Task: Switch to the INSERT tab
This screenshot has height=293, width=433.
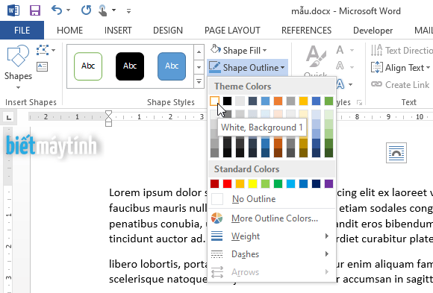Action: click(118, 30)
